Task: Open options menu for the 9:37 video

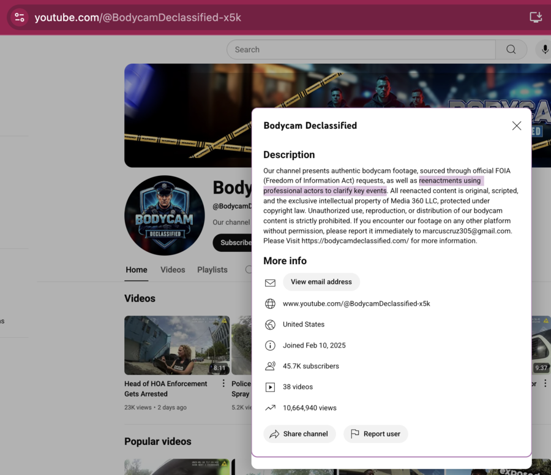Action: [545, 383]
